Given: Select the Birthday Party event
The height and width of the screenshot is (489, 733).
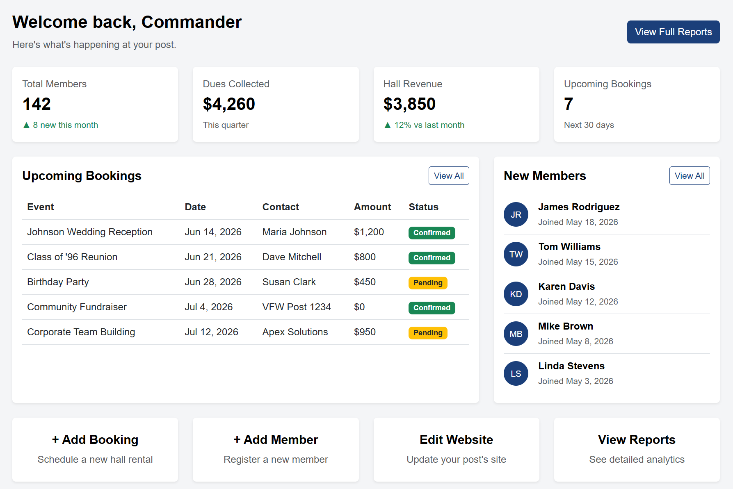Looking at the screenshot, I should click(x=58, y=282).
